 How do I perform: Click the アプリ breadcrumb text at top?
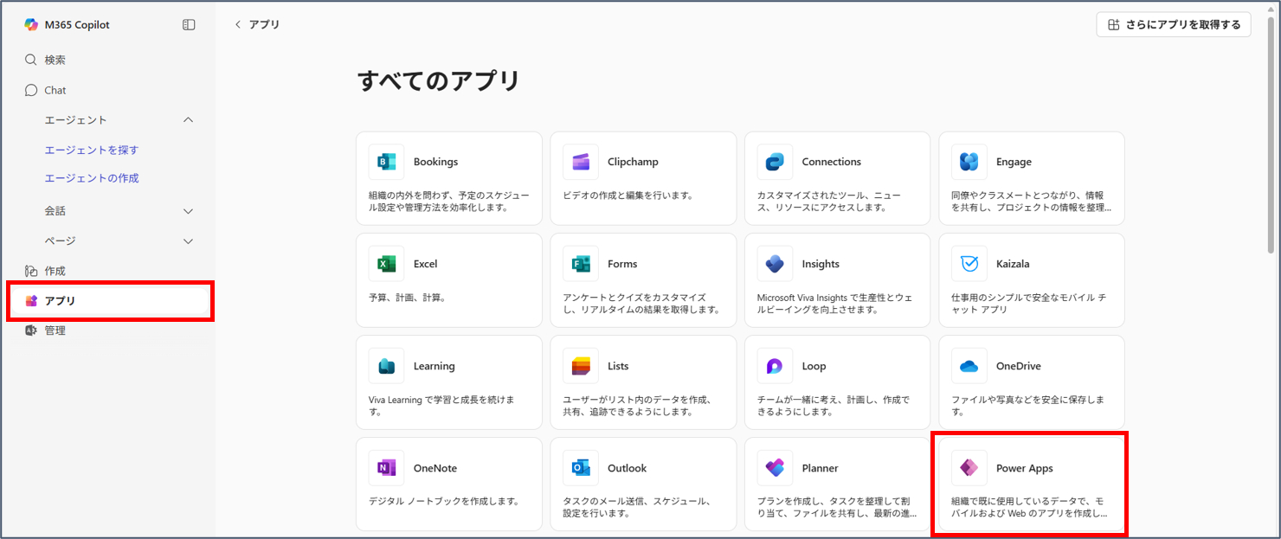pyautogui.click(x=265, y=24)
